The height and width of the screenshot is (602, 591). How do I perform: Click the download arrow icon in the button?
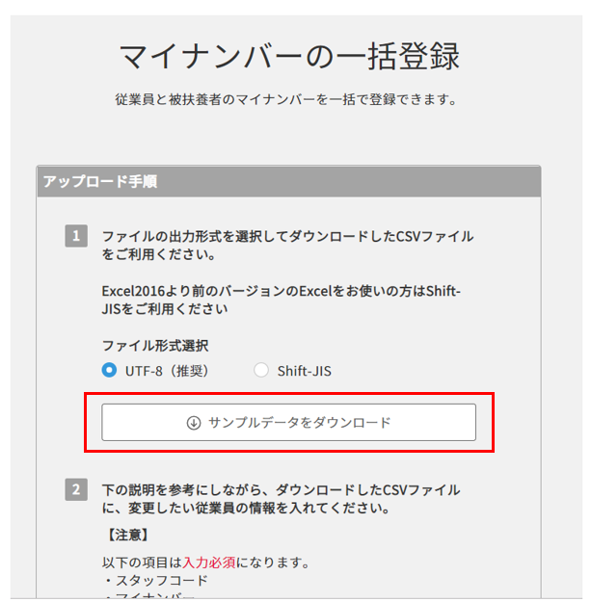[193, 423]
